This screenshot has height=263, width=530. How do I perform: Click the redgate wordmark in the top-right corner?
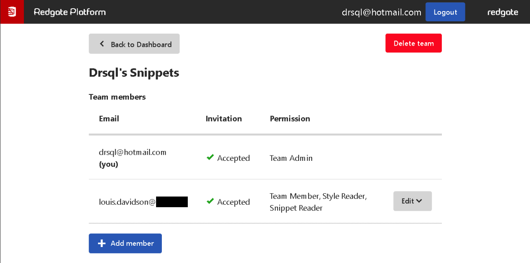(502, 12)
